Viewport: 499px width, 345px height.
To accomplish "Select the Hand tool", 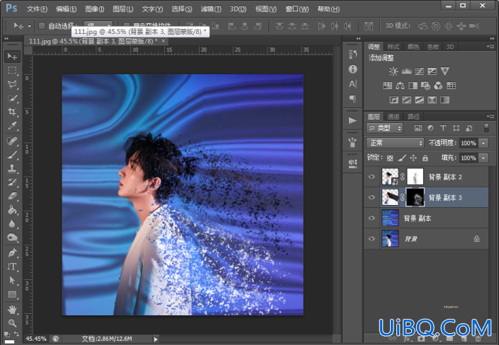I will point(12,309).
